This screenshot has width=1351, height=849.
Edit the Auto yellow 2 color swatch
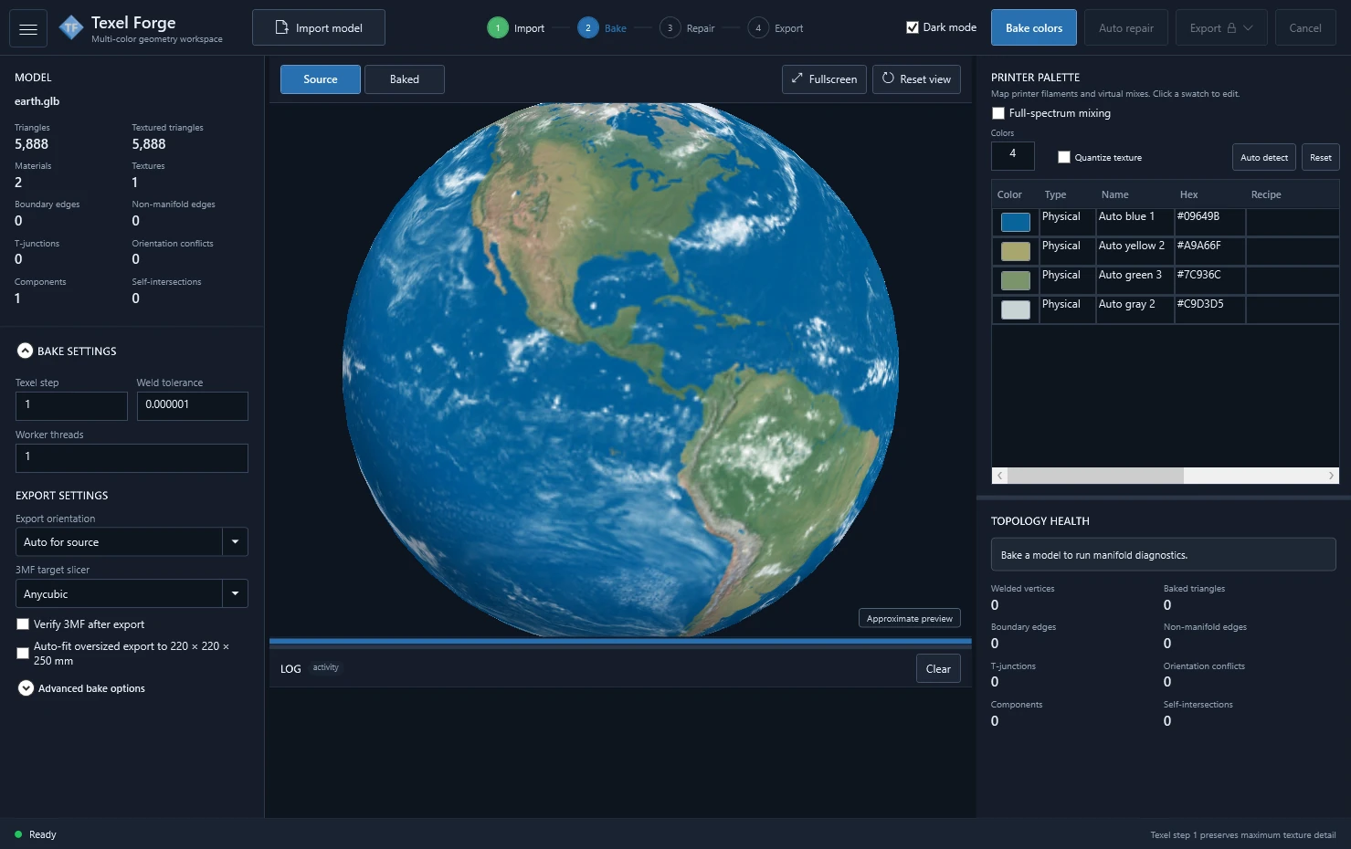(x=1016, y=251)
